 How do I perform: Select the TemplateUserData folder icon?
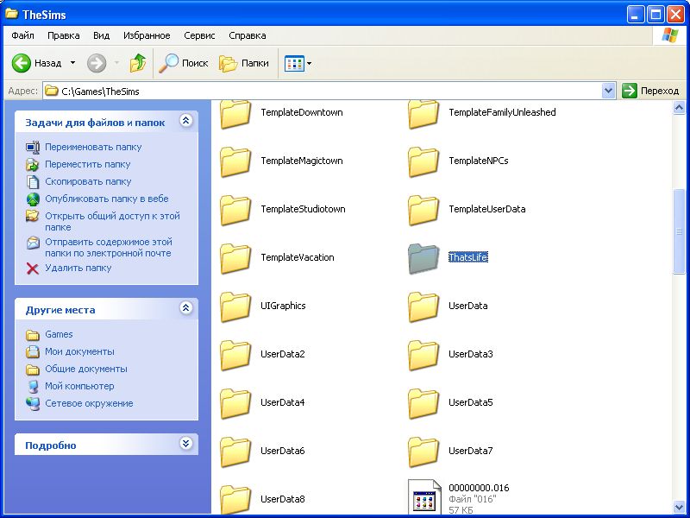tap(423, 210)
